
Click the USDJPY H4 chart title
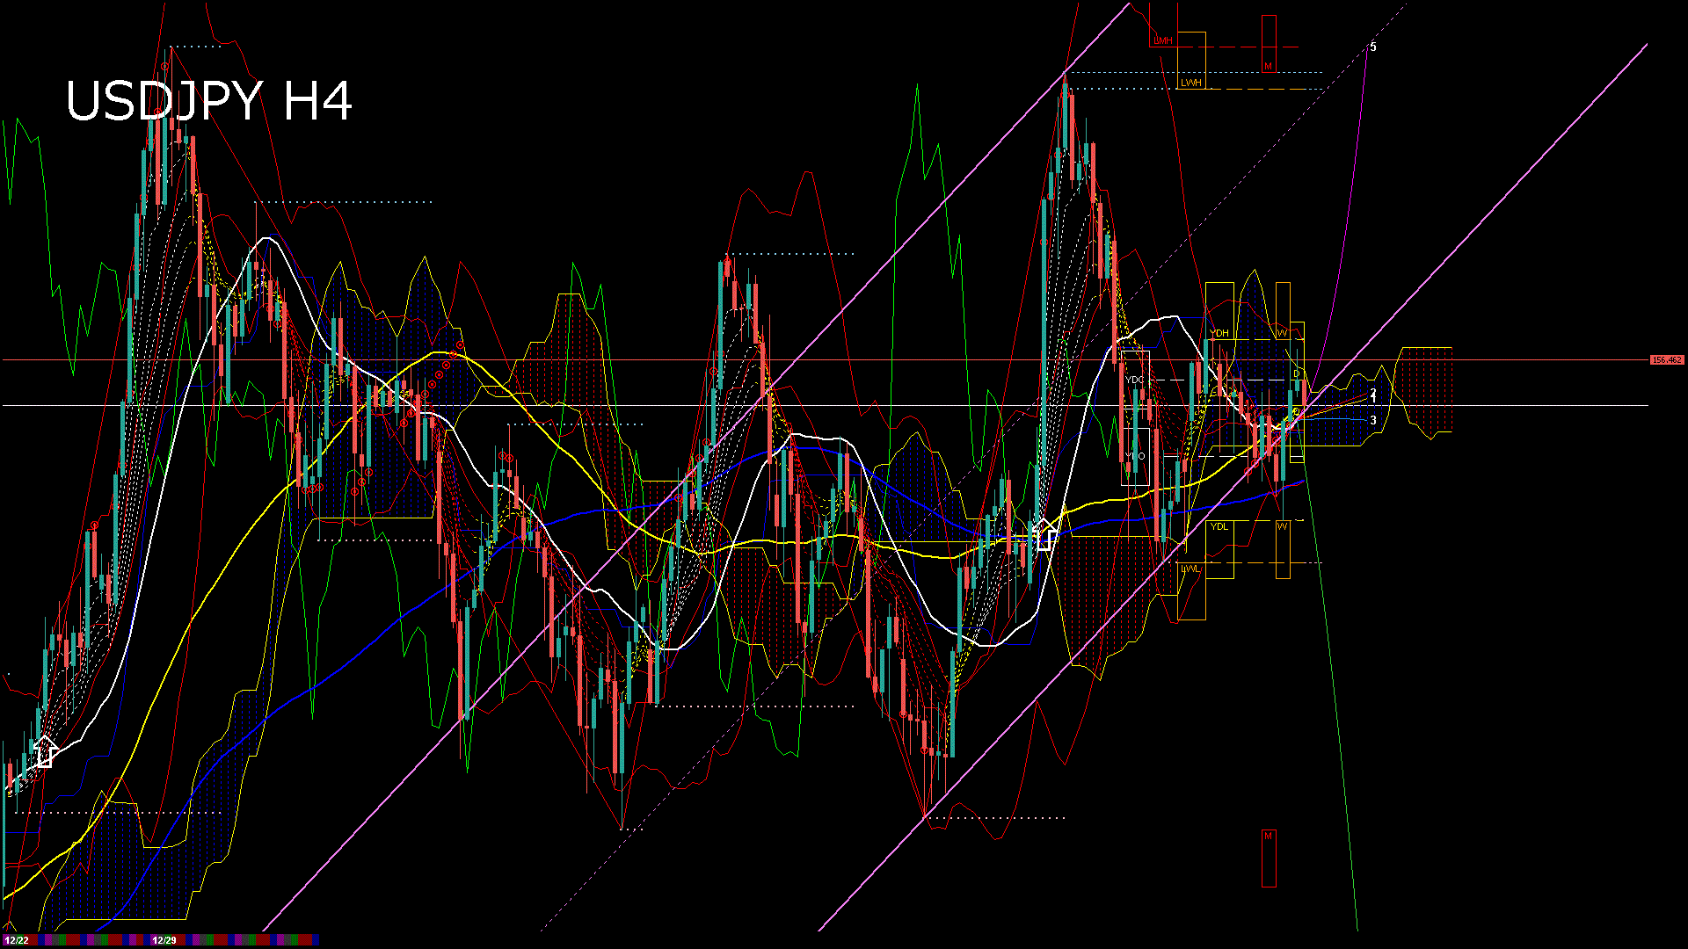[x=209, y=101]
